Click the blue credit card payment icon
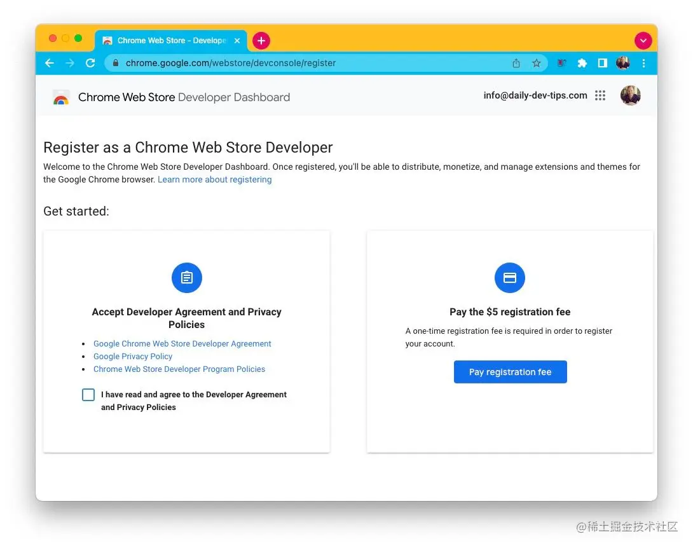 [510, 278]
